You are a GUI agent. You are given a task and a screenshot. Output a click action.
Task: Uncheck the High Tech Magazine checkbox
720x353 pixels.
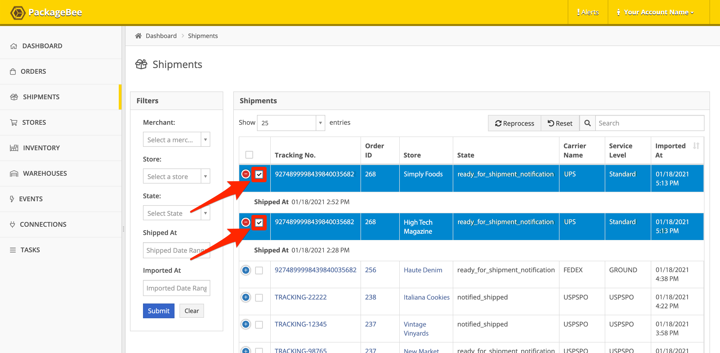click(259, 222)
